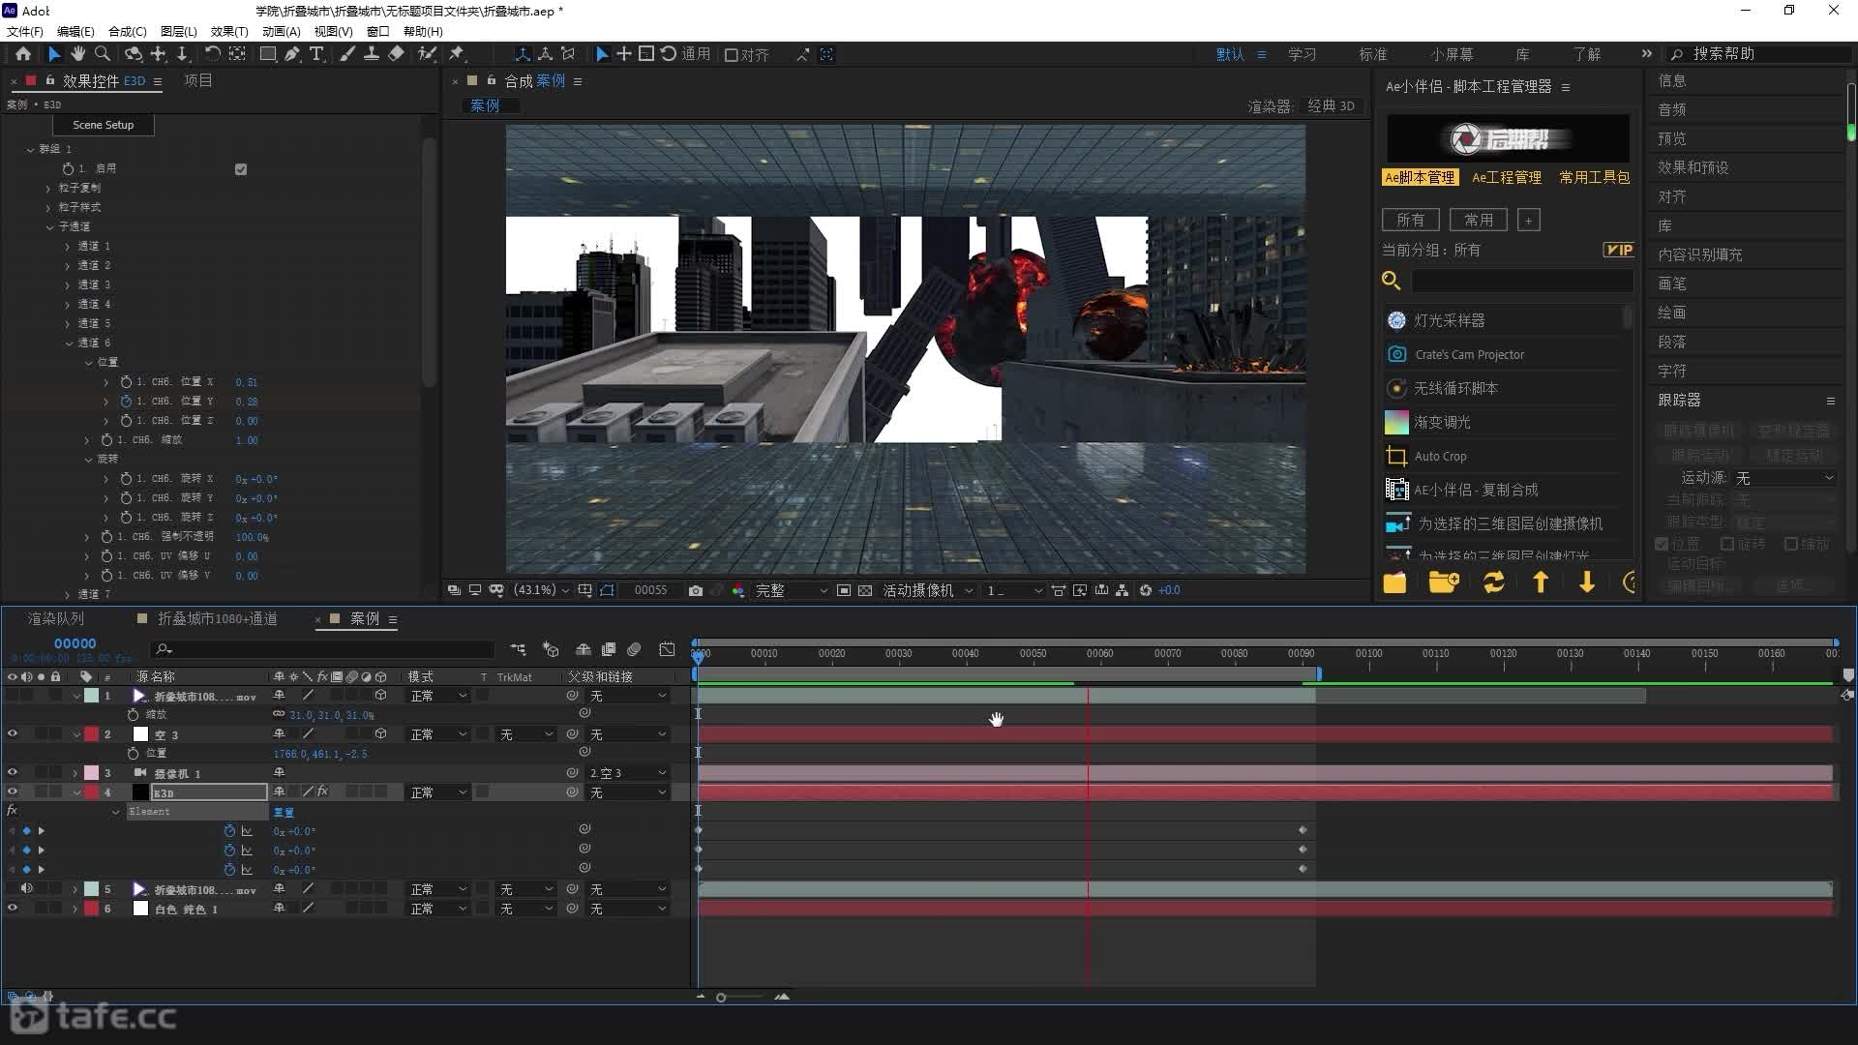Screen dimensions: 1858x1045
Task: Toggle the 位置 stopwatch on 空 3 layer
Action: (134, 754)
